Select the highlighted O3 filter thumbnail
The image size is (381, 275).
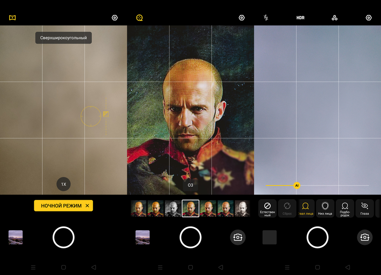190,208
